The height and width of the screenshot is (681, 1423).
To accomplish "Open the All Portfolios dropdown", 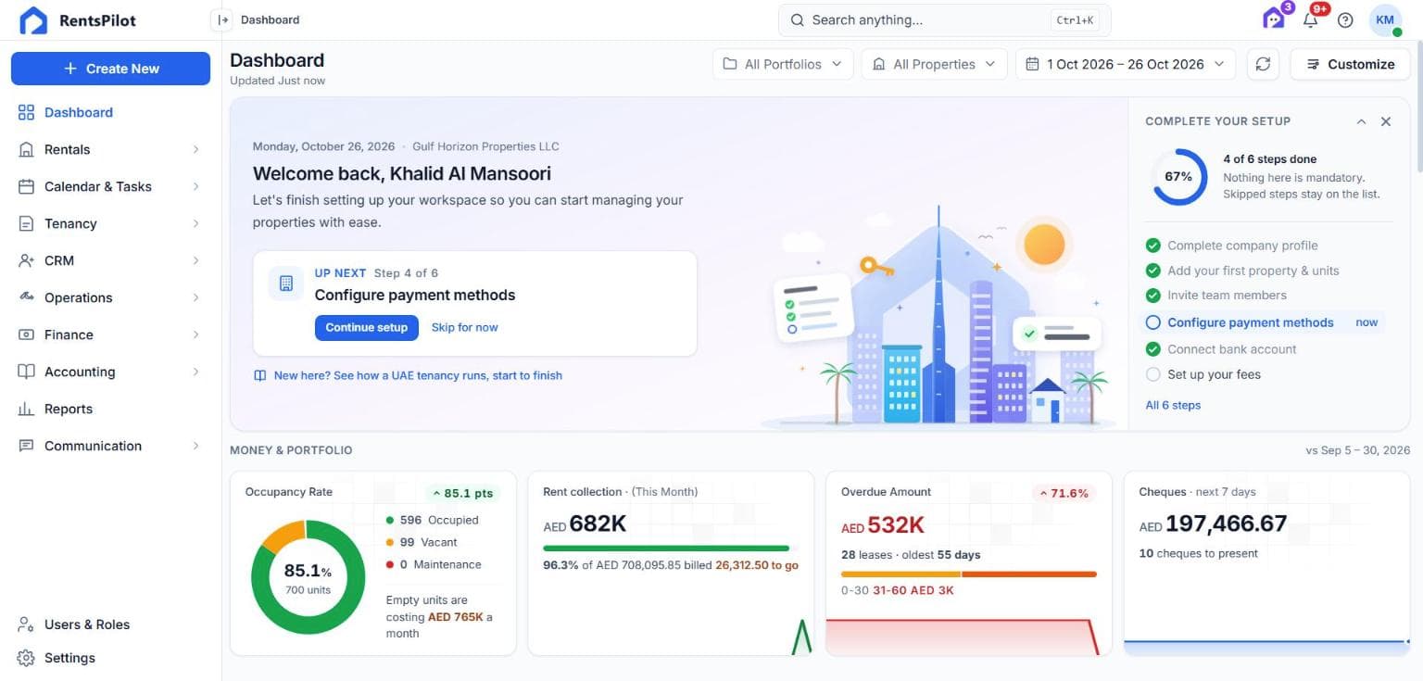I will pos(783,64).
